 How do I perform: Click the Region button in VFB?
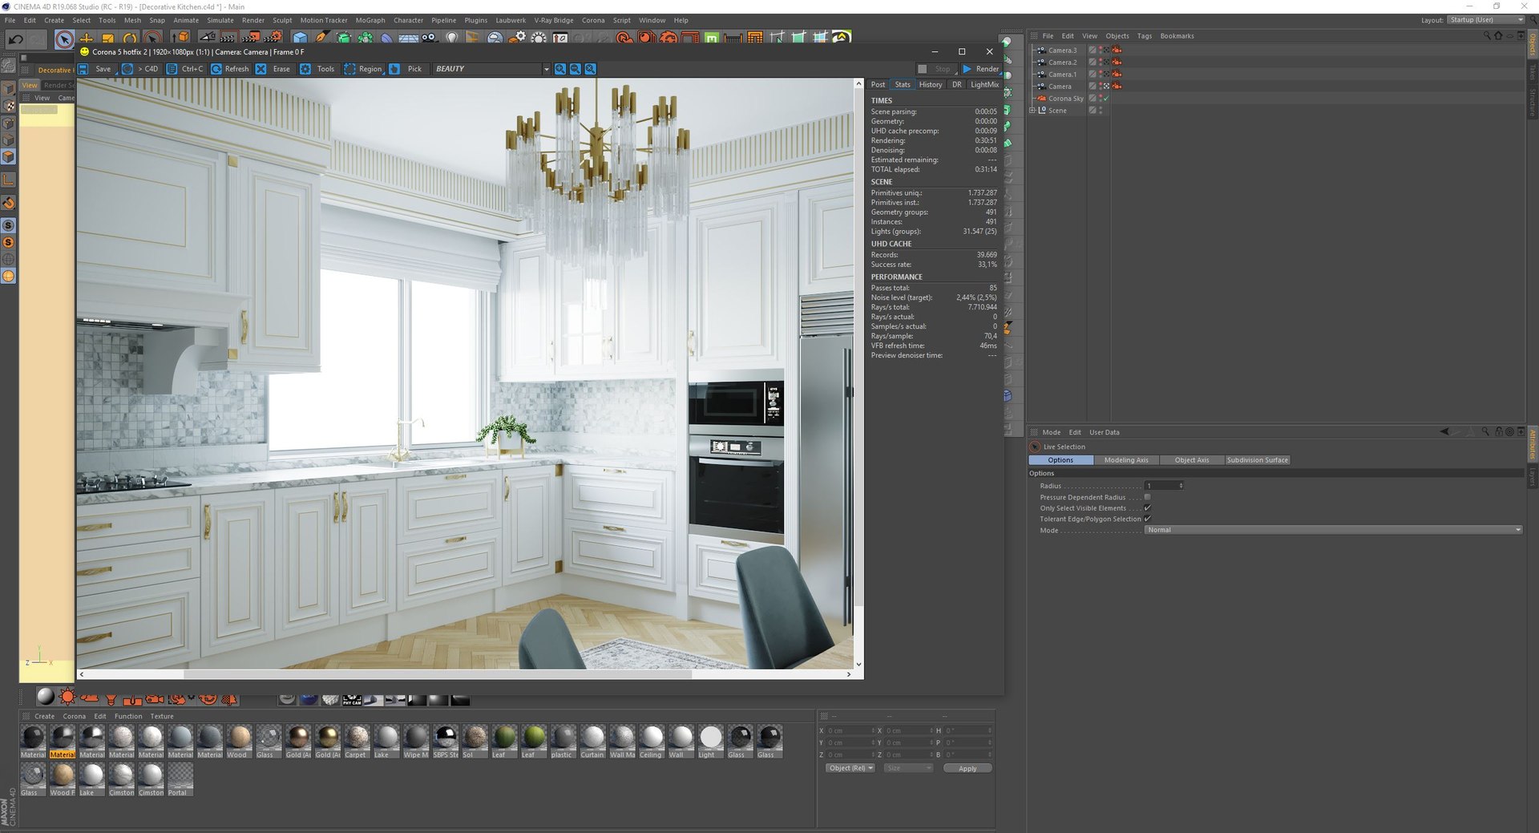pos(363,69)
